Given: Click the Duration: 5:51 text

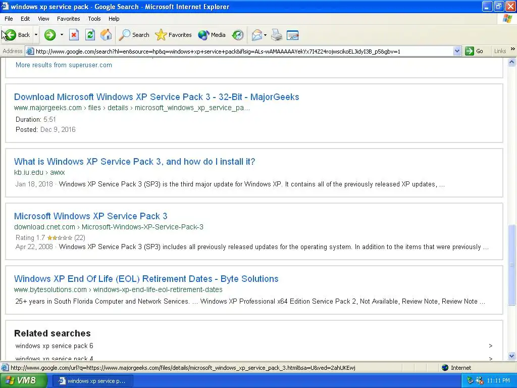Looking at the screenshot, I should point(36,119).
